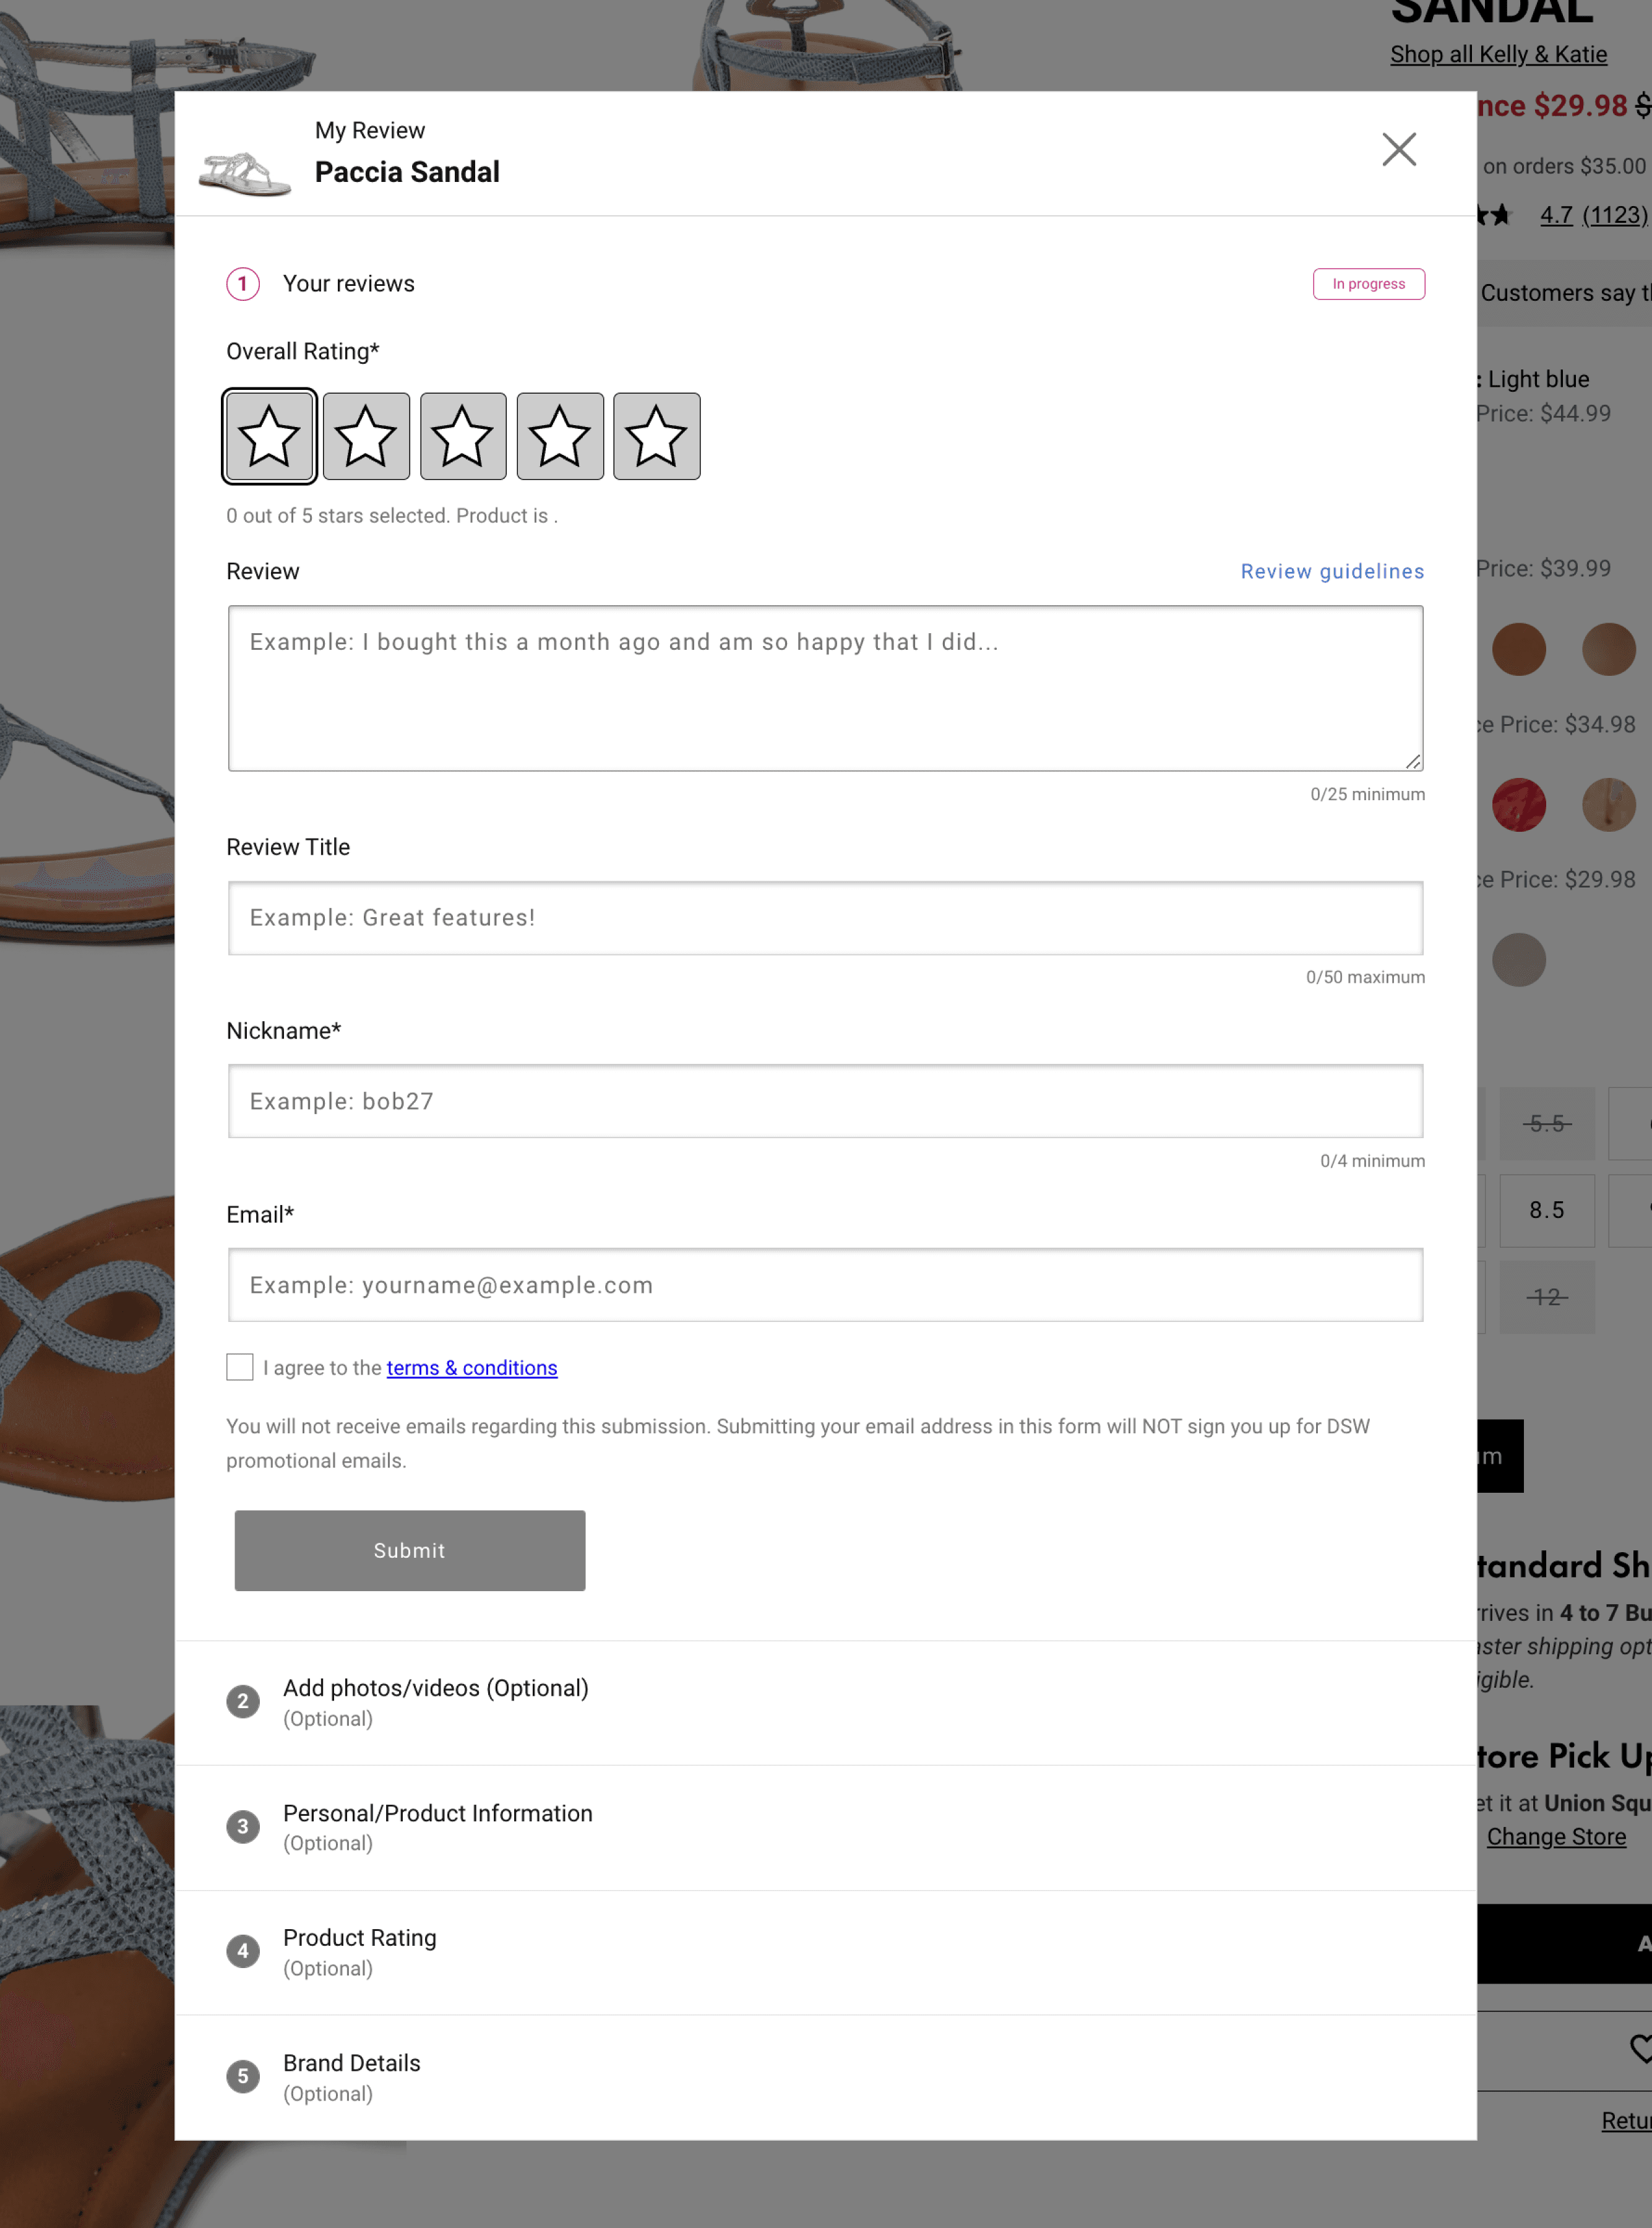Click the Nickname input field
This screenshot has height=2228, width=1652.
825,1101
